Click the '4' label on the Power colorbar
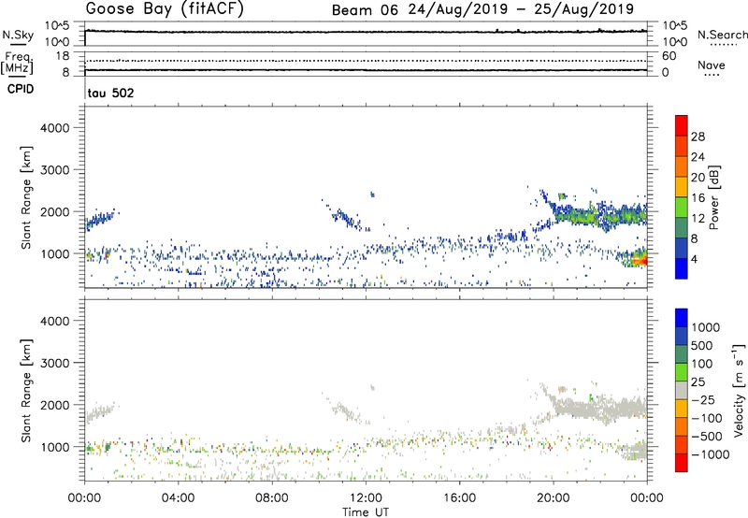The width and height of the screenshot is (748, 518). click(695, 260)
